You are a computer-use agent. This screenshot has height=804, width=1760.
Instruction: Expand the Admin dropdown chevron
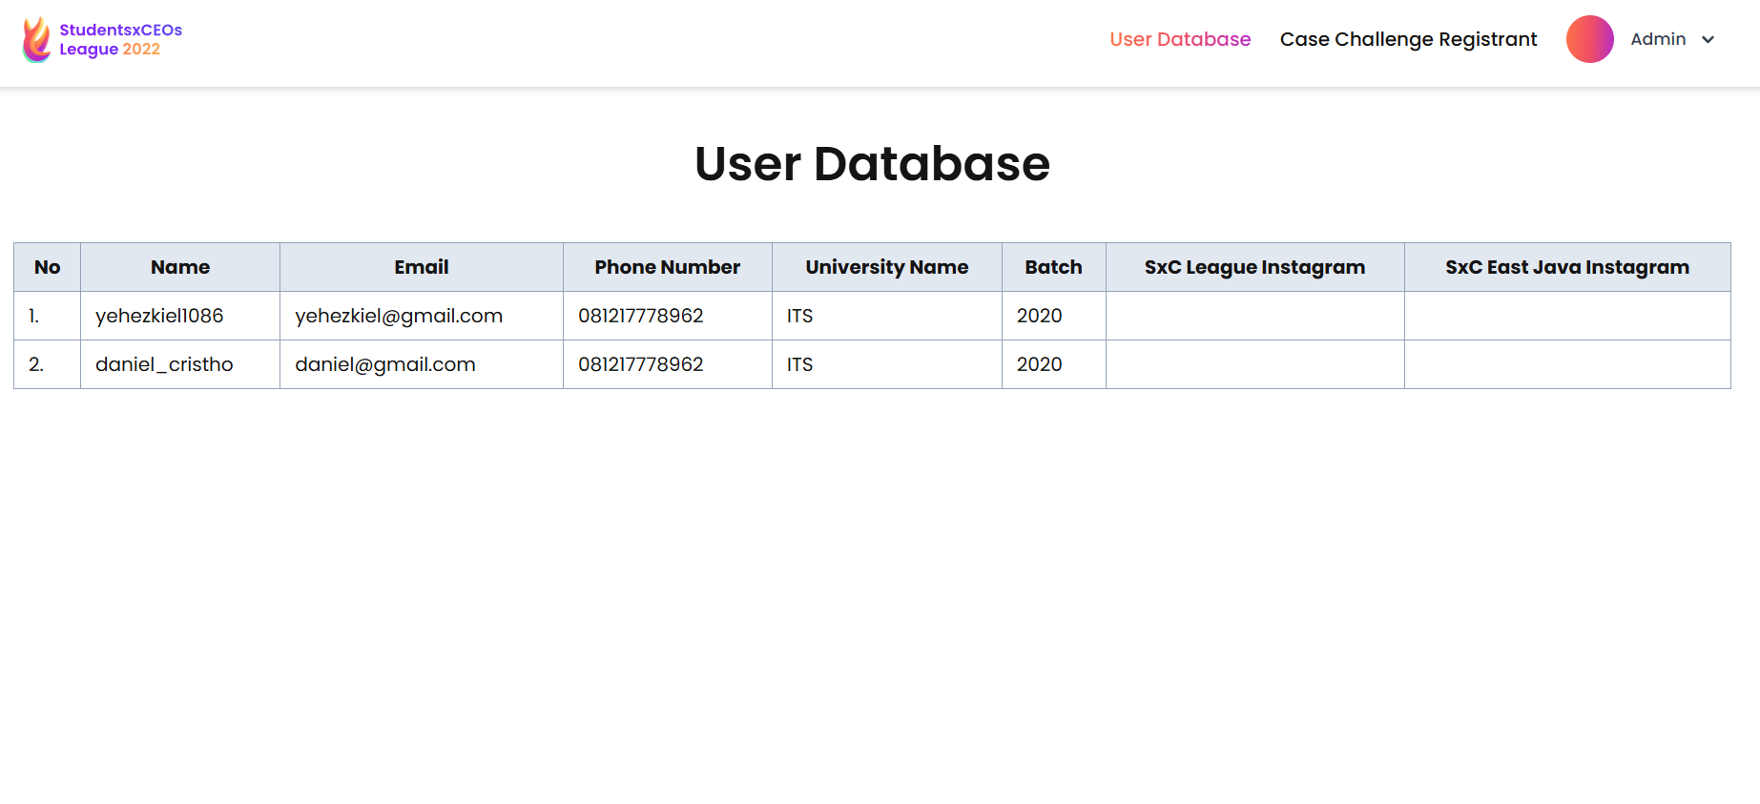tap(1708, 40)
